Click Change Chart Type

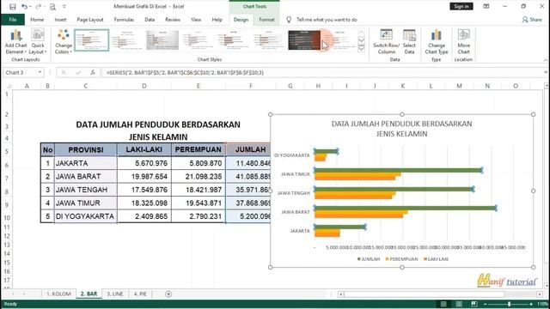click(437, 42)
